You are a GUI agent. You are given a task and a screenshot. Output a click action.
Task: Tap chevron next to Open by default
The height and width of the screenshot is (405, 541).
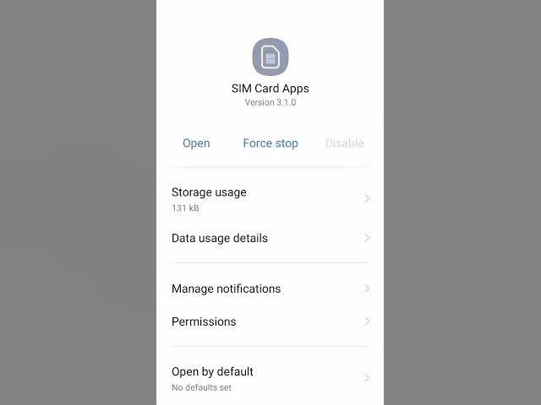pyautogui.click(x=367, y=378)
